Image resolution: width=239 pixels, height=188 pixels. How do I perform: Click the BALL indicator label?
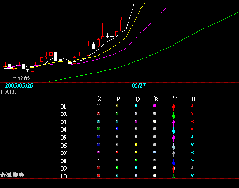[8, 92]
